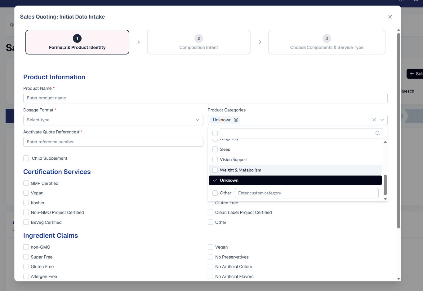The width and height of the screenshot is (423, 291).
Task: Click the dialog's vertical scrollbar thumb
Action: 399,131
